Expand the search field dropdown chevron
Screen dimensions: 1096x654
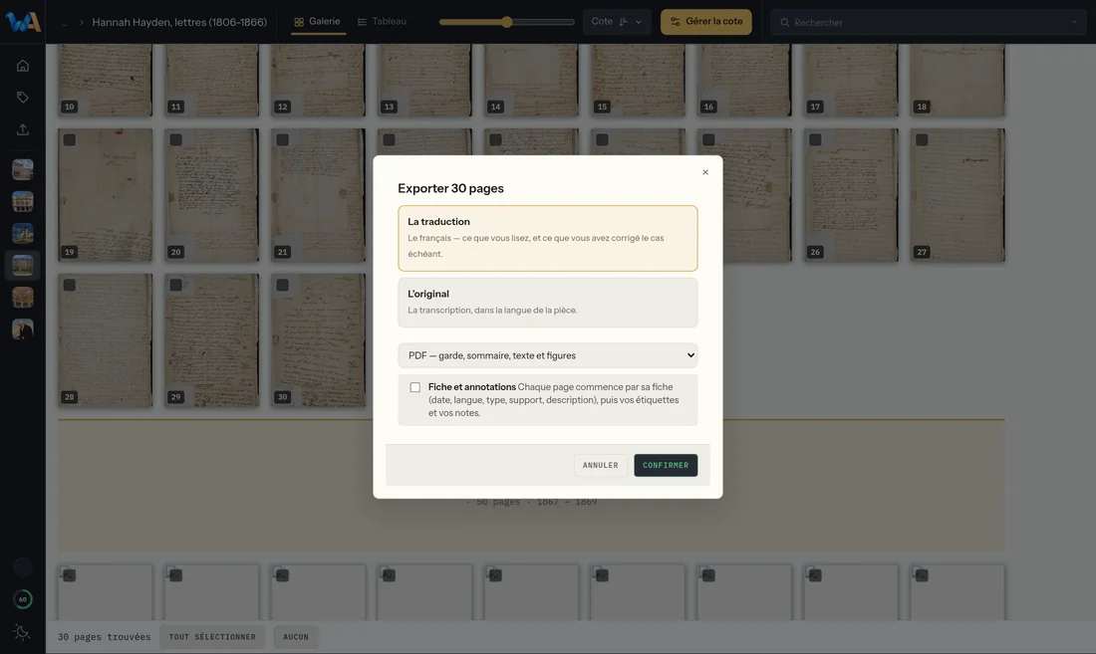pos(1074,22)
